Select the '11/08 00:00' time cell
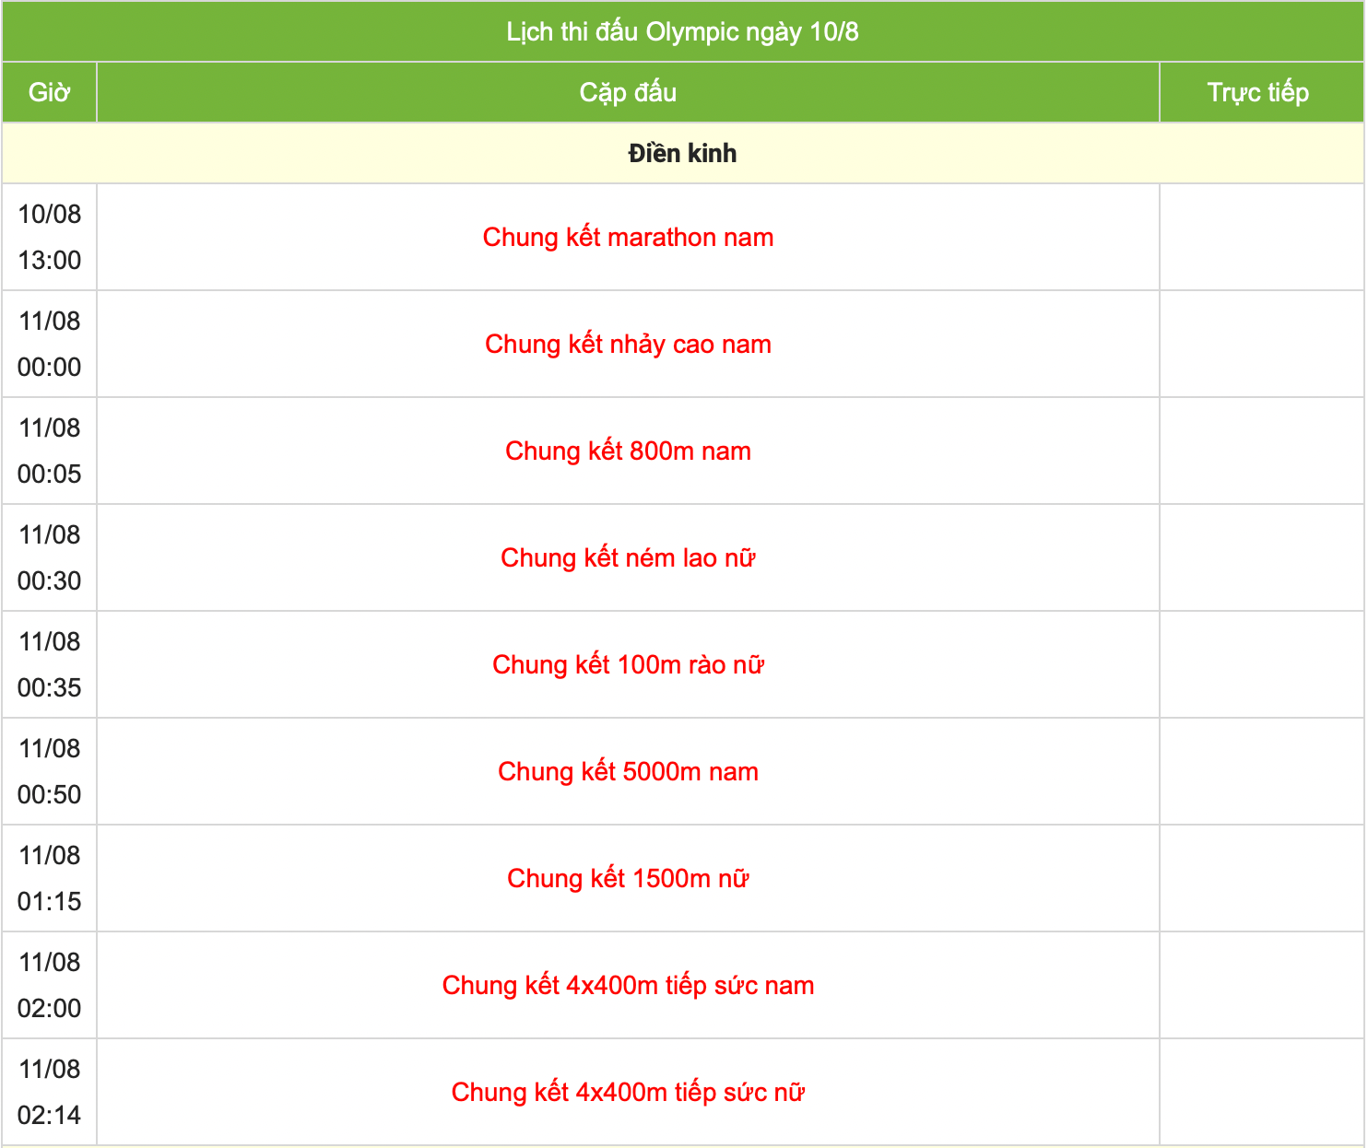 tap(50, 345)
